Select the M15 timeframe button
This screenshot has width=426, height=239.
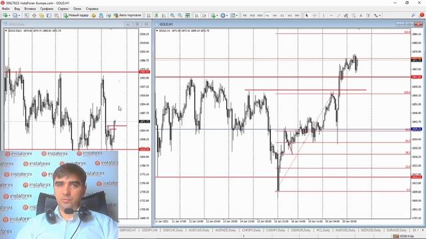(252, 15)
